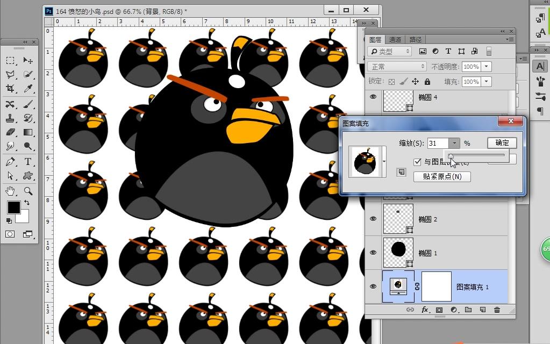Select the Brush tool
Viewport: 550px width, 344px height.
28,104
